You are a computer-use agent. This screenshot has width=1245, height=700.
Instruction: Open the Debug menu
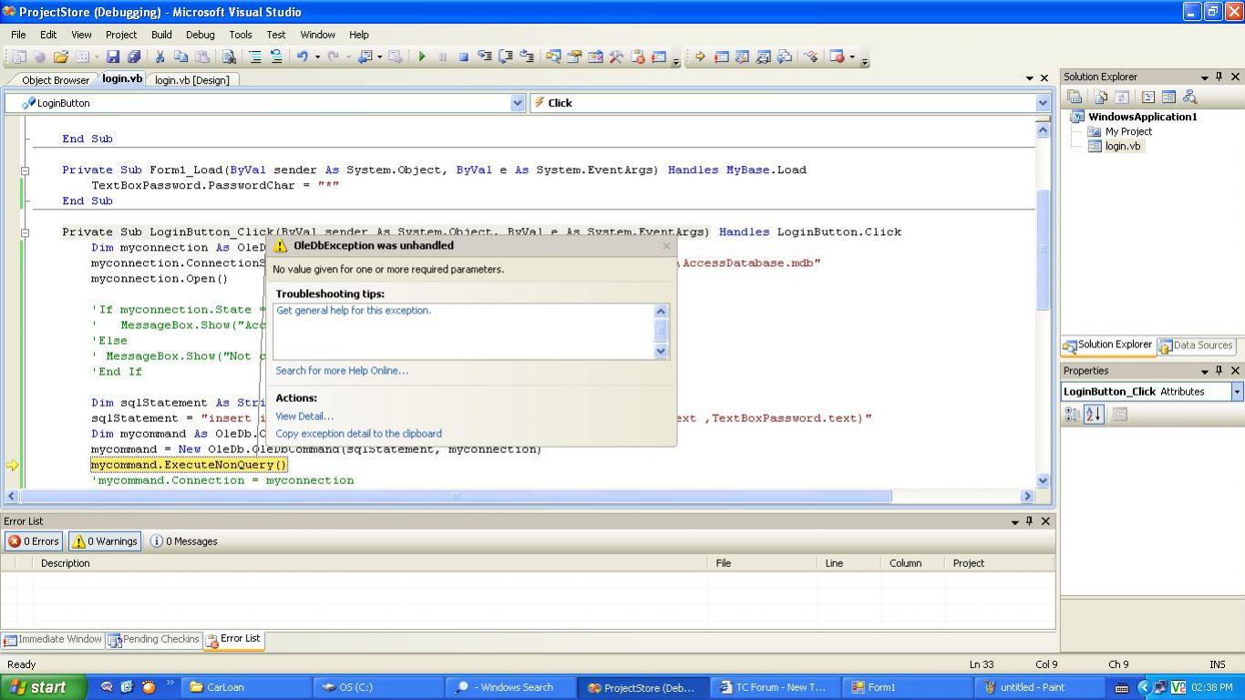coord(200,35)
